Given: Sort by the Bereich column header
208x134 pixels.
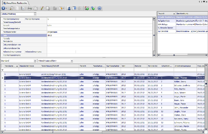Looking at the screenshot, I should 86,66.
